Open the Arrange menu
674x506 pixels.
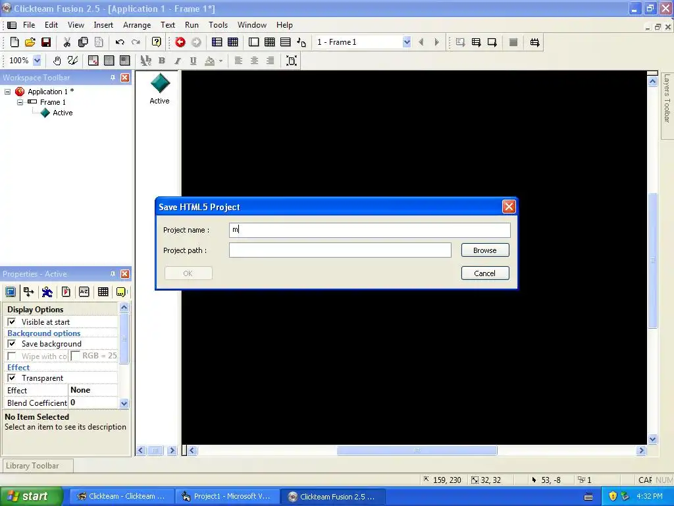(x=137, y=25)
